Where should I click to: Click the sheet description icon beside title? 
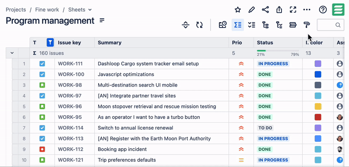[x=102, y=20]
